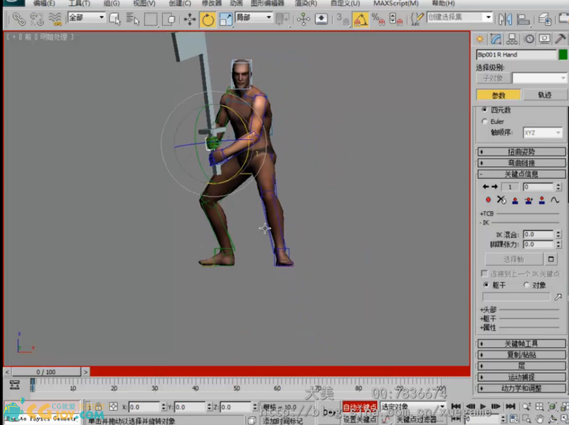The height and width of the screenshot is (425, 569).
Task: Toggle the 自动关键点 (Auto Key) button
Action: tap(360, 407)
